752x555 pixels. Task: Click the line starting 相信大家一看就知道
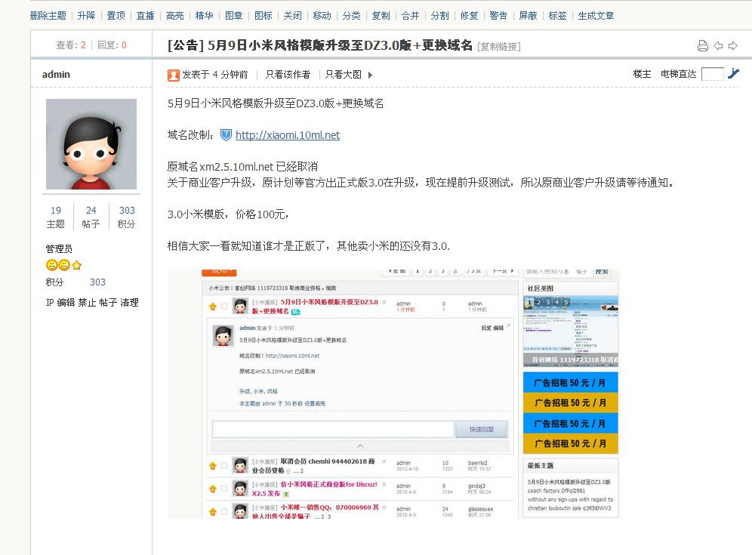coord(309,245)
